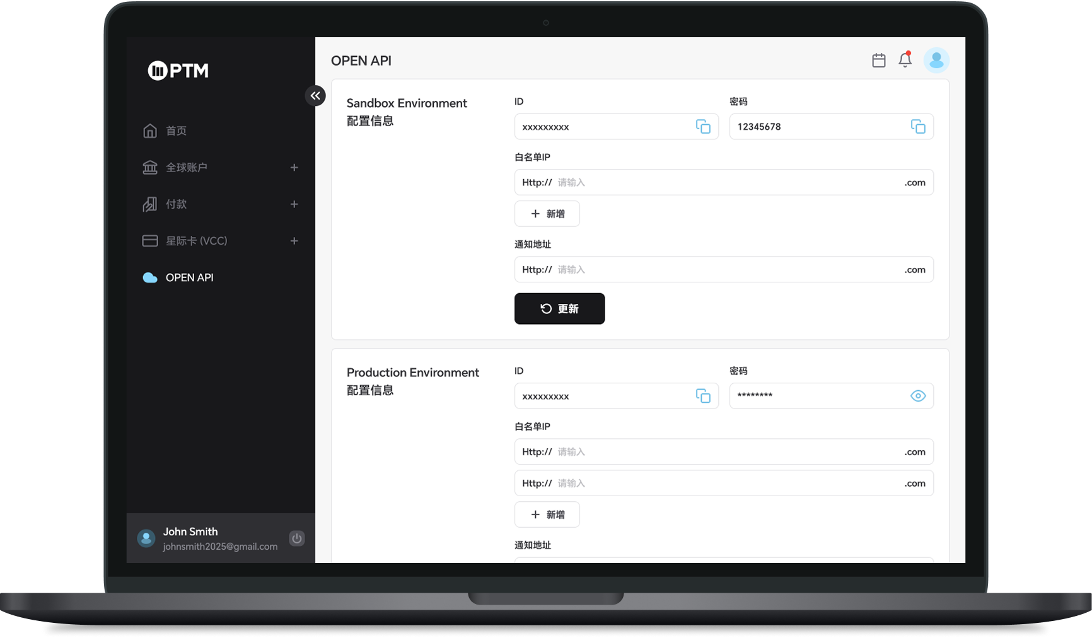Copy the Sandbox 密码 value 12345678
This screenshot has height=638, width=1092.
coord(918,126)
